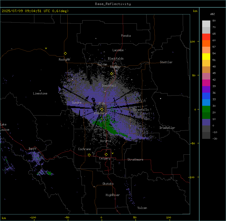The image size is (226, 221).
Task: Click the 2025/07/09 09:04:51 UTC timestamp
Action: [26, 11]
